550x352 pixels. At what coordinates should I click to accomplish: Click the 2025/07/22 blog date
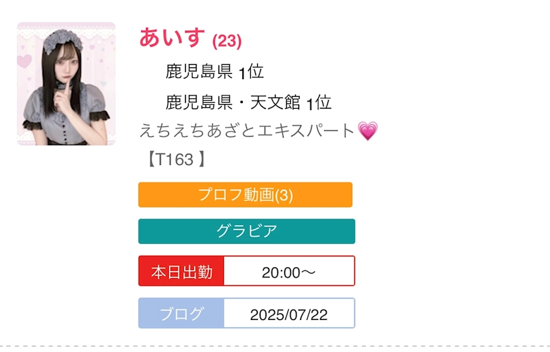[x=289, y=314]
